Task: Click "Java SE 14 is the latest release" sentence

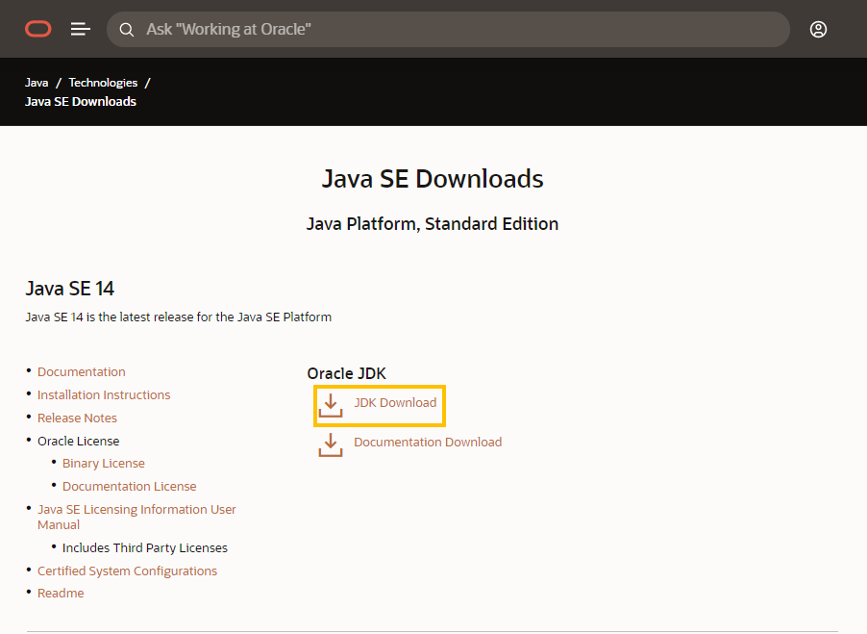Action: pos(179,317)
